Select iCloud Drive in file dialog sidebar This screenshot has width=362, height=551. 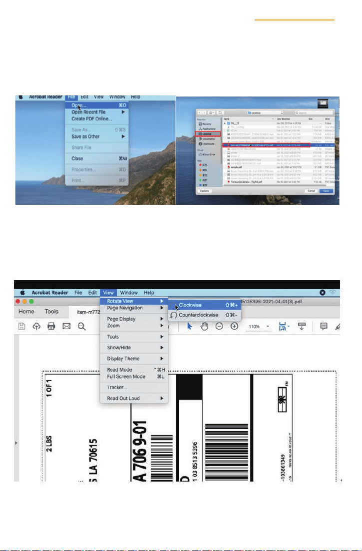click(207, 154)
